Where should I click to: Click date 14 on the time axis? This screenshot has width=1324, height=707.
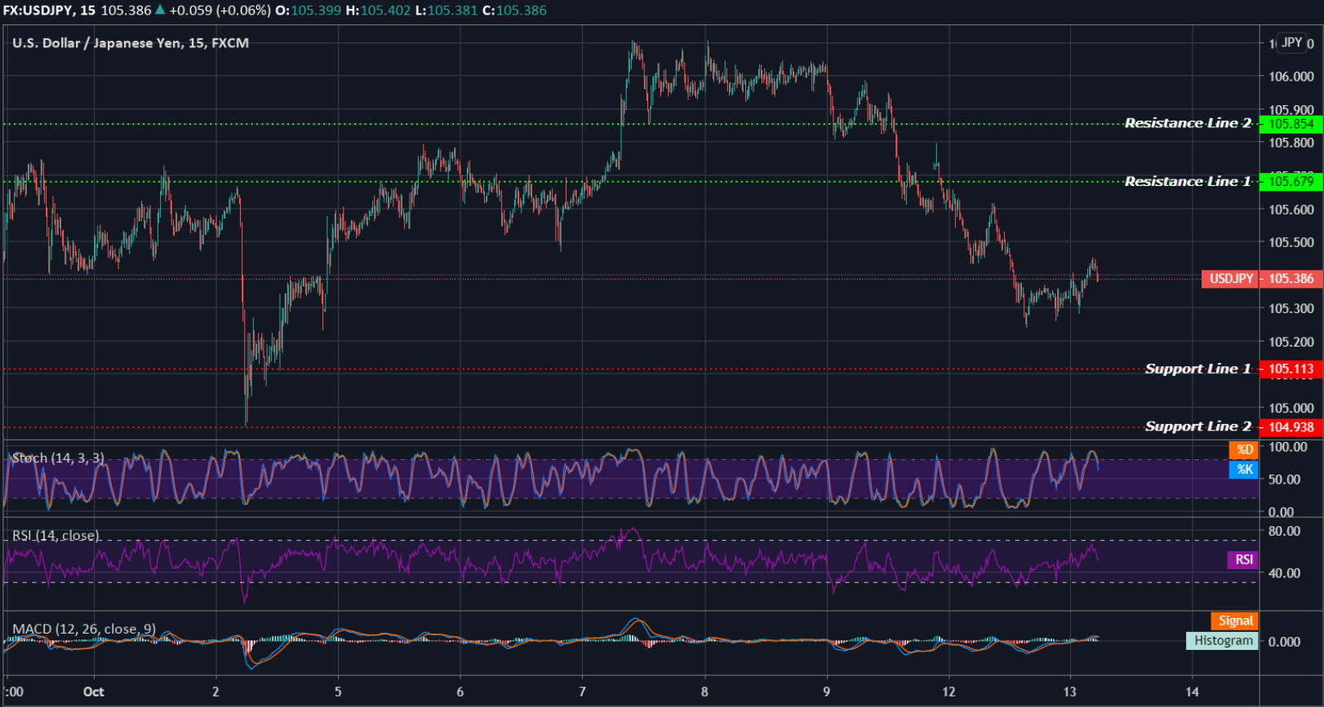(1193, 692)
